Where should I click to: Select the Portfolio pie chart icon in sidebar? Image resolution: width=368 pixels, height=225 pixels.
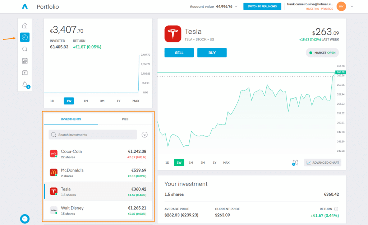(24, 37)
